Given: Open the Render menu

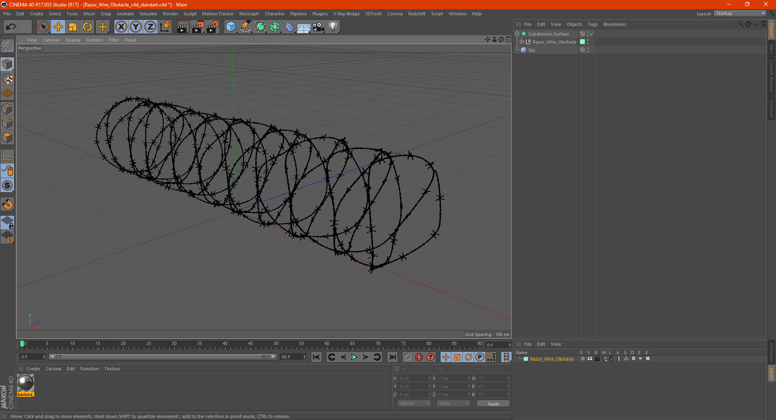Looking at the screenshot, I should [170, 14].
